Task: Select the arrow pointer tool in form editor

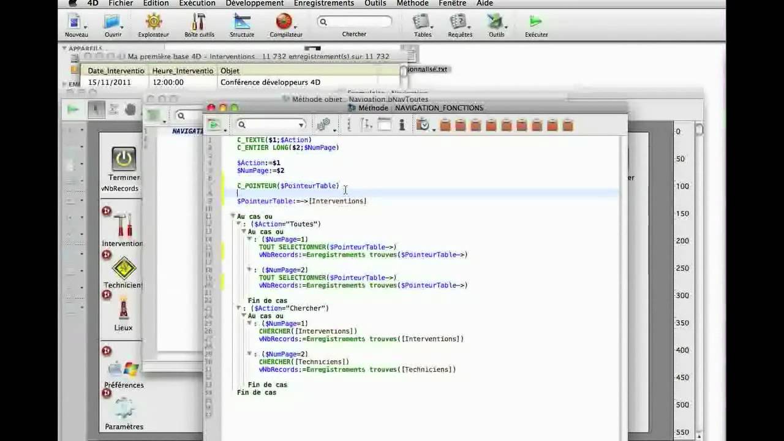Action: [96, 110]
